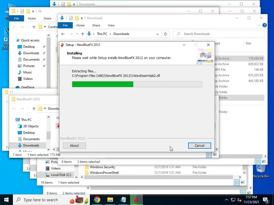Open the Windows Start menu
This screenshot has width=274, height=205.
[x=6, y=200]
